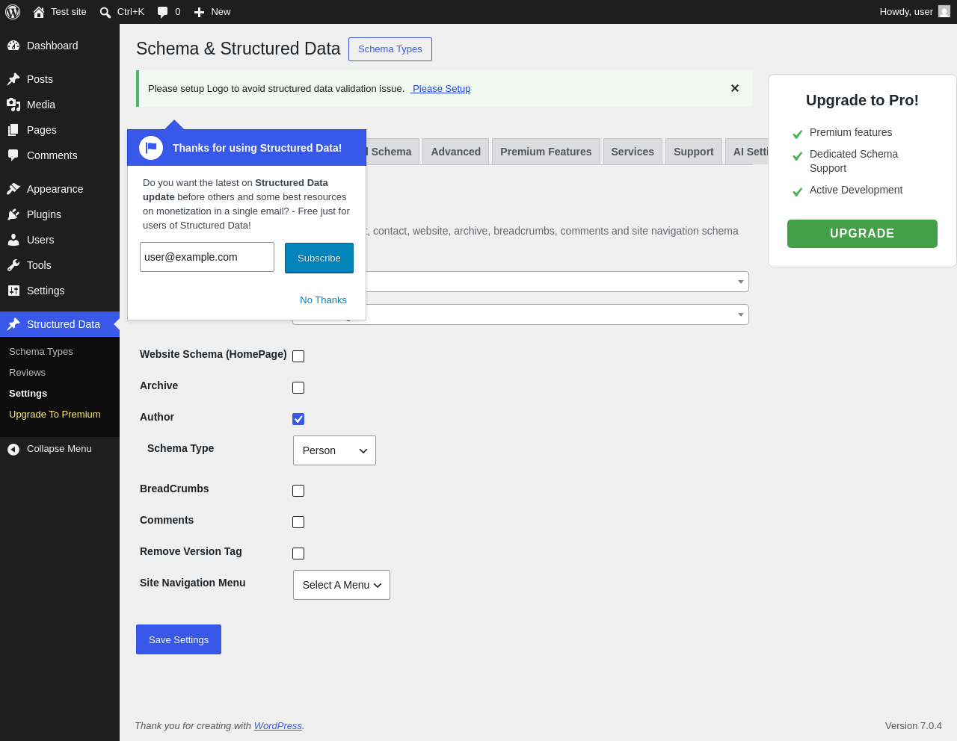The image size is (957, 741).
Task: Switch to the Support tab
Action: coord(694,152)
